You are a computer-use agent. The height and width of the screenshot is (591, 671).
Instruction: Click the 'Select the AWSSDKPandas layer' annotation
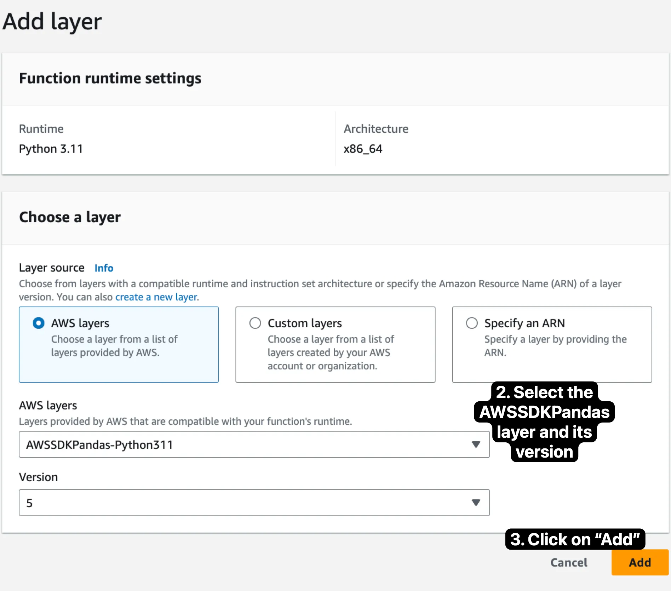pos(544,422)
